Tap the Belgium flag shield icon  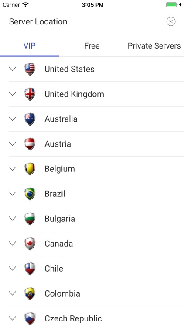[x=30, y=169]
